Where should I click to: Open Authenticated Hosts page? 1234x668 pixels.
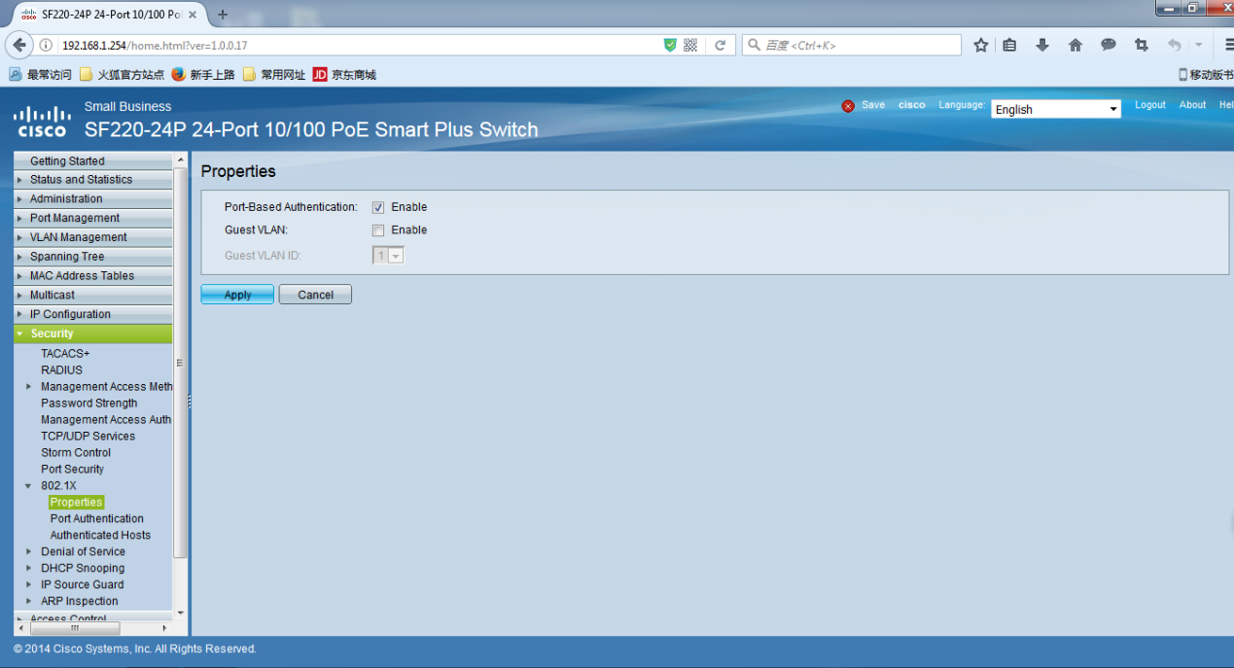(100, 536)
